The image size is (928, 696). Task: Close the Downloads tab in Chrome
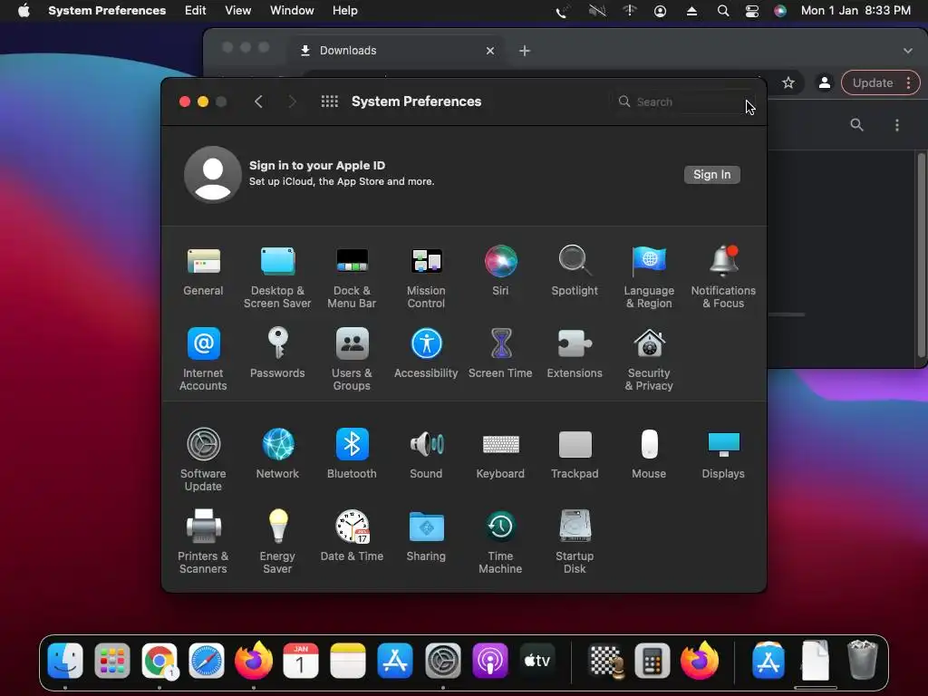490,51
